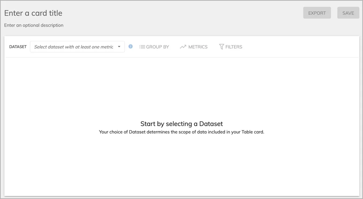
Task: Click the 'Your choice of Dataset determines' helper text
Action: point(181,132)
